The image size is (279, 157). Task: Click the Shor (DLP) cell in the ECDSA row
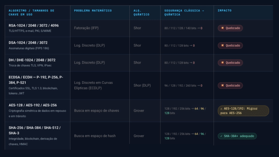(142, 85)
